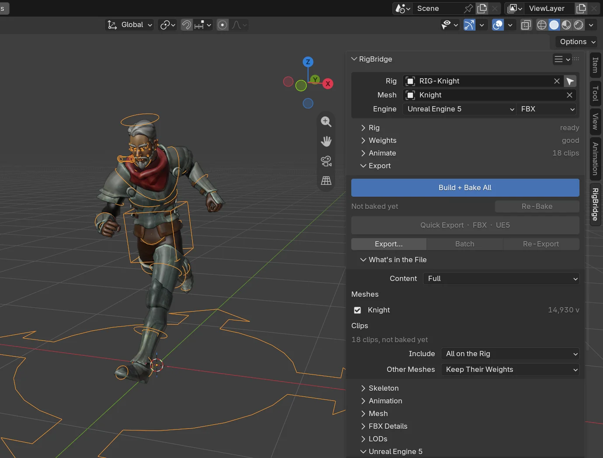603x458 pixels.
Task: Toggle the camera view icon
Action: [326, 161]
